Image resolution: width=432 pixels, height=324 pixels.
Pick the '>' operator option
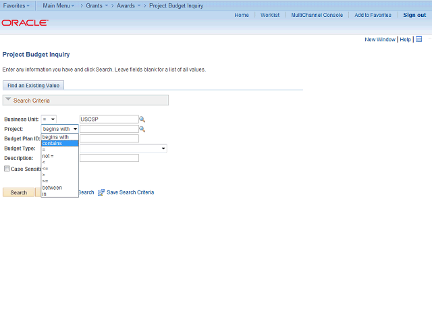pos(60,175)
